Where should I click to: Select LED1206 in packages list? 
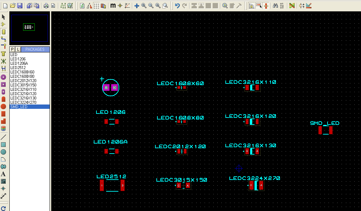(x=29, y=59)
